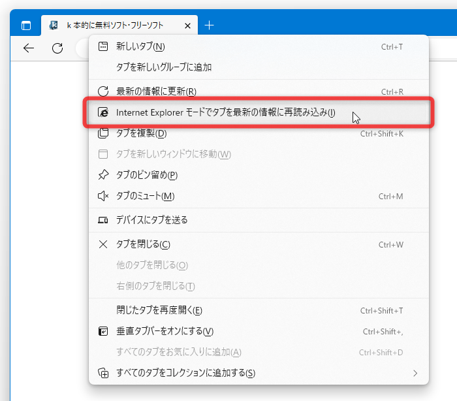Select タブのミュート(M)
Screen dimensions: 457x401
259,196
